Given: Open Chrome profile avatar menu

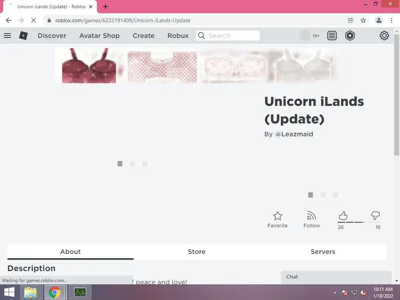Looking at the screenshot, I should (379, 20).
